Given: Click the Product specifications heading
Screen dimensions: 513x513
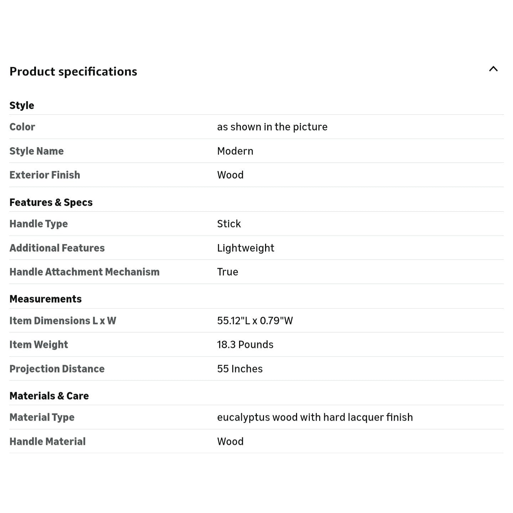Looking at the screenshot, I should pos(73,72).
